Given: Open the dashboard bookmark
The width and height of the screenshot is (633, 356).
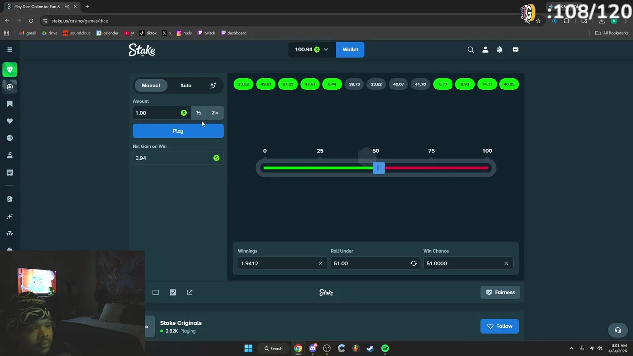Looking at the screenshot, I should (x=233, y=33).
